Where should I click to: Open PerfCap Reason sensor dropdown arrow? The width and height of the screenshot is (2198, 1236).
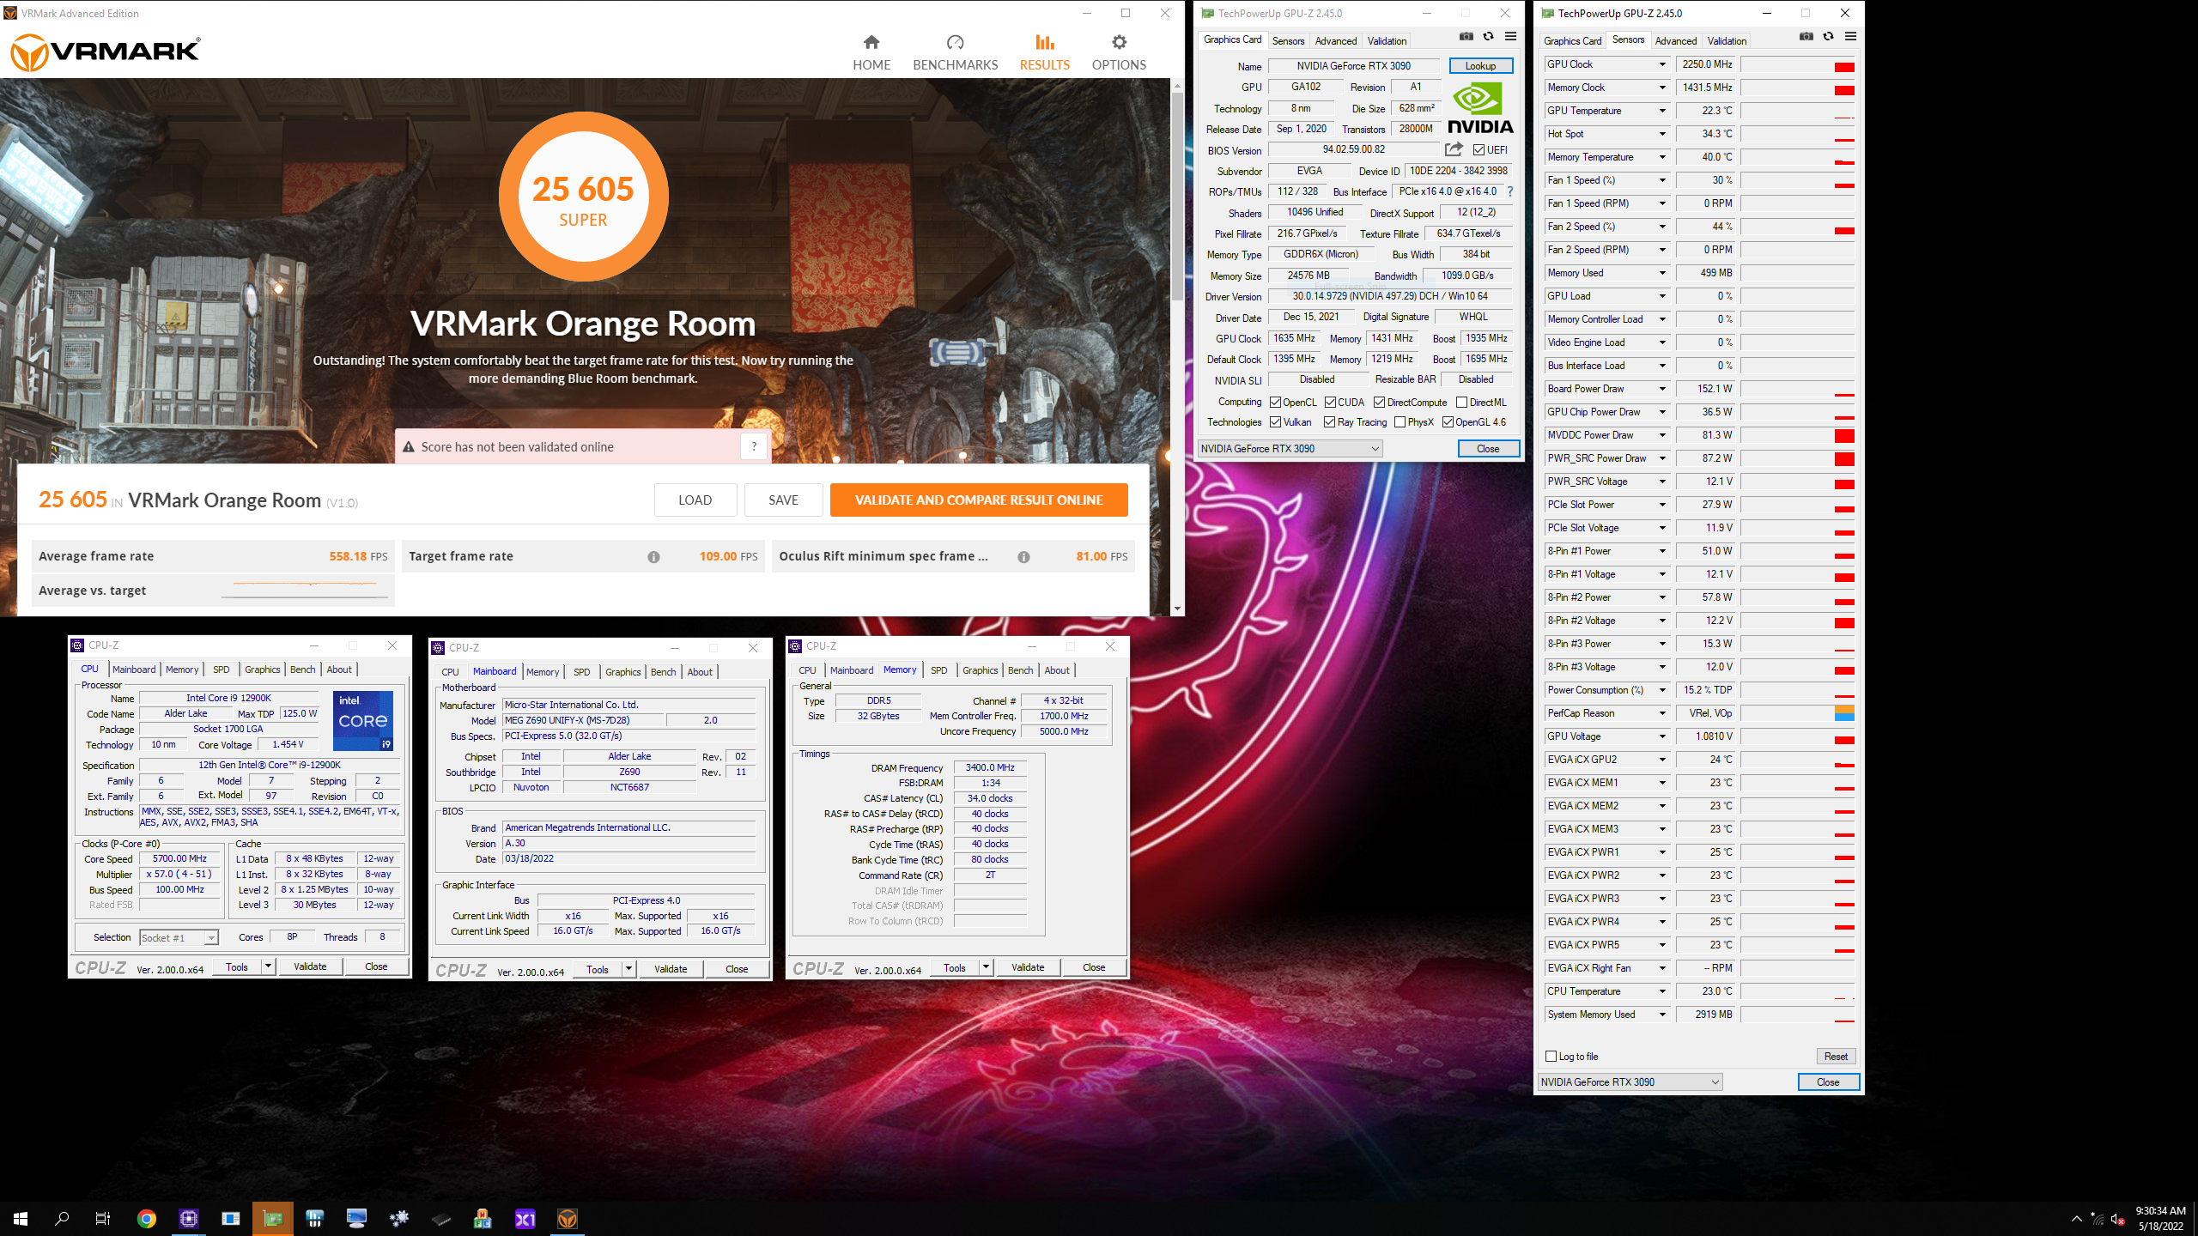[1662, 713]
